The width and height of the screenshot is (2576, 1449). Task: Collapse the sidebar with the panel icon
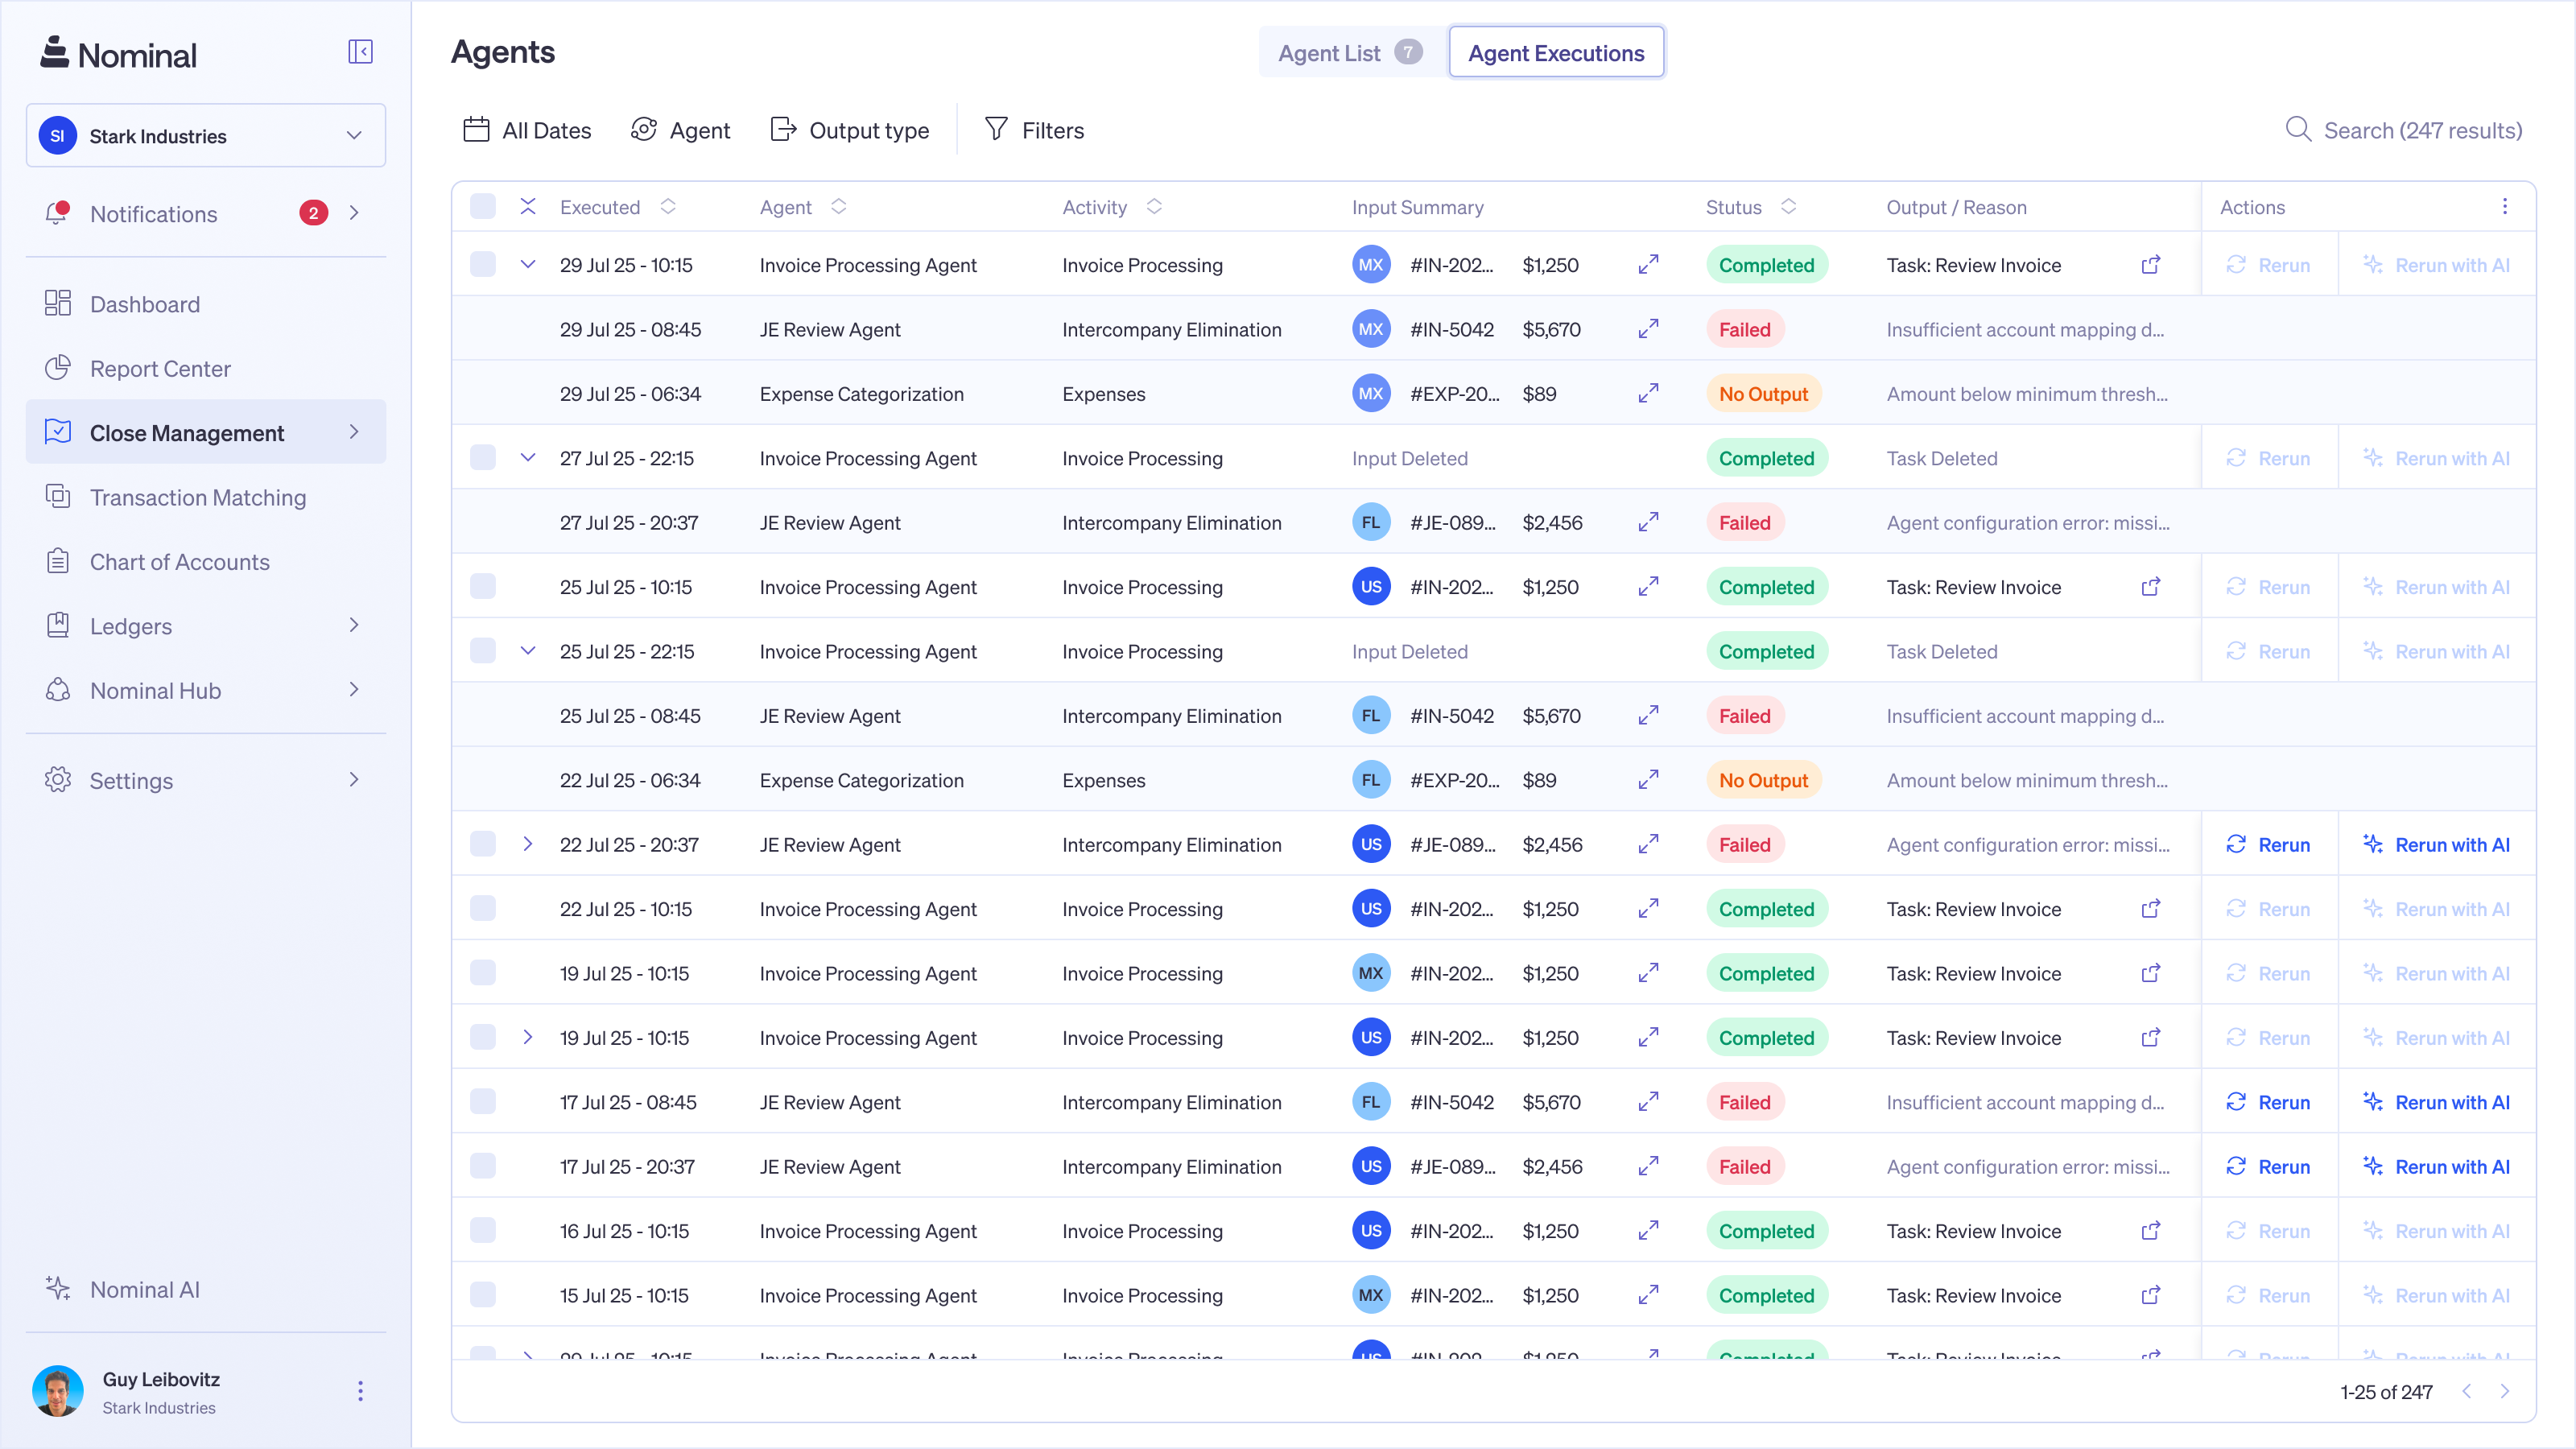point(360,51)
